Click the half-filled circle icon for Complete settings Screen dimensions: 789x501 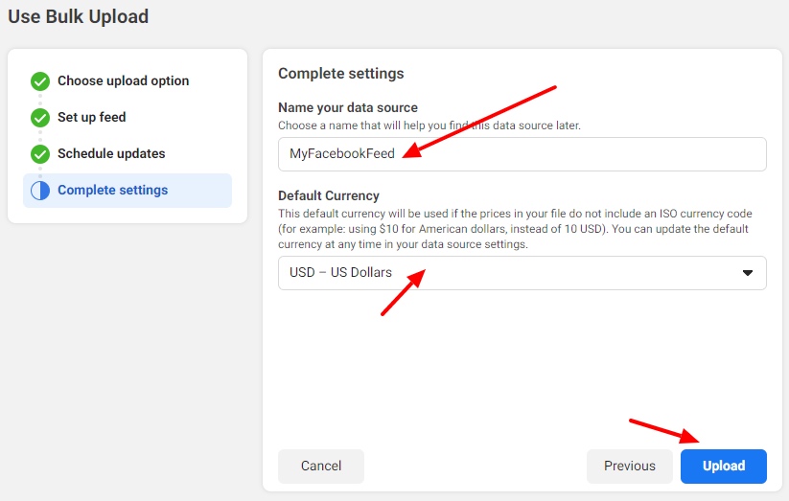tap(40, 191)
